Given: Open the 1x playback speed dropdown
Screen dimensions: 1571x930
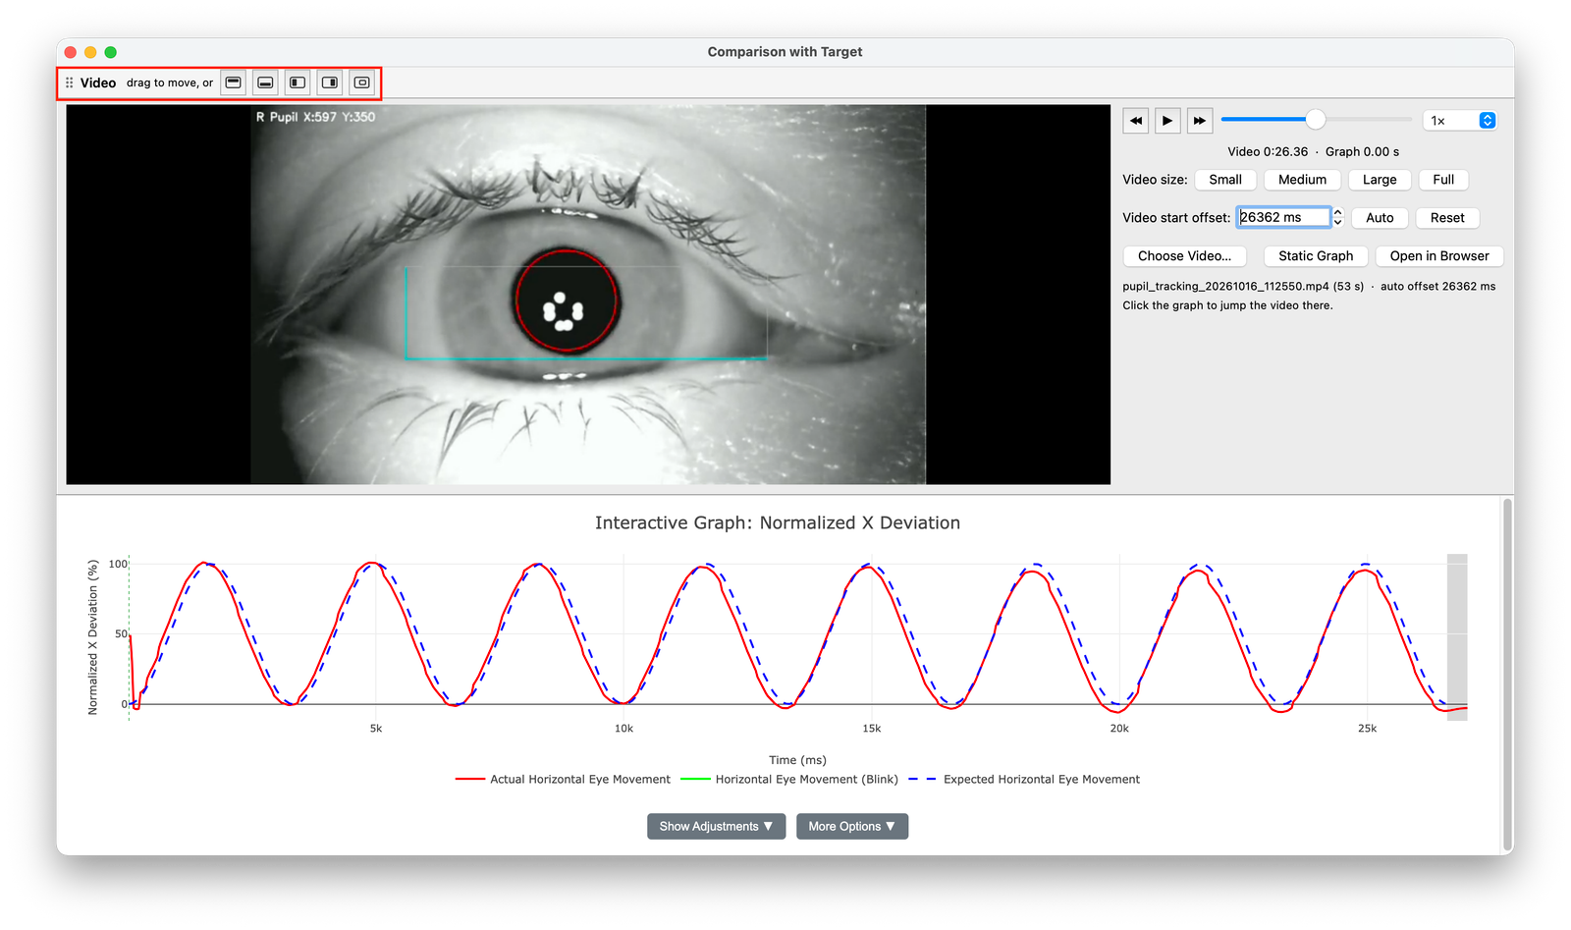Looking at the screenshot, I should pyautogui.click(x=1459, y=120).
